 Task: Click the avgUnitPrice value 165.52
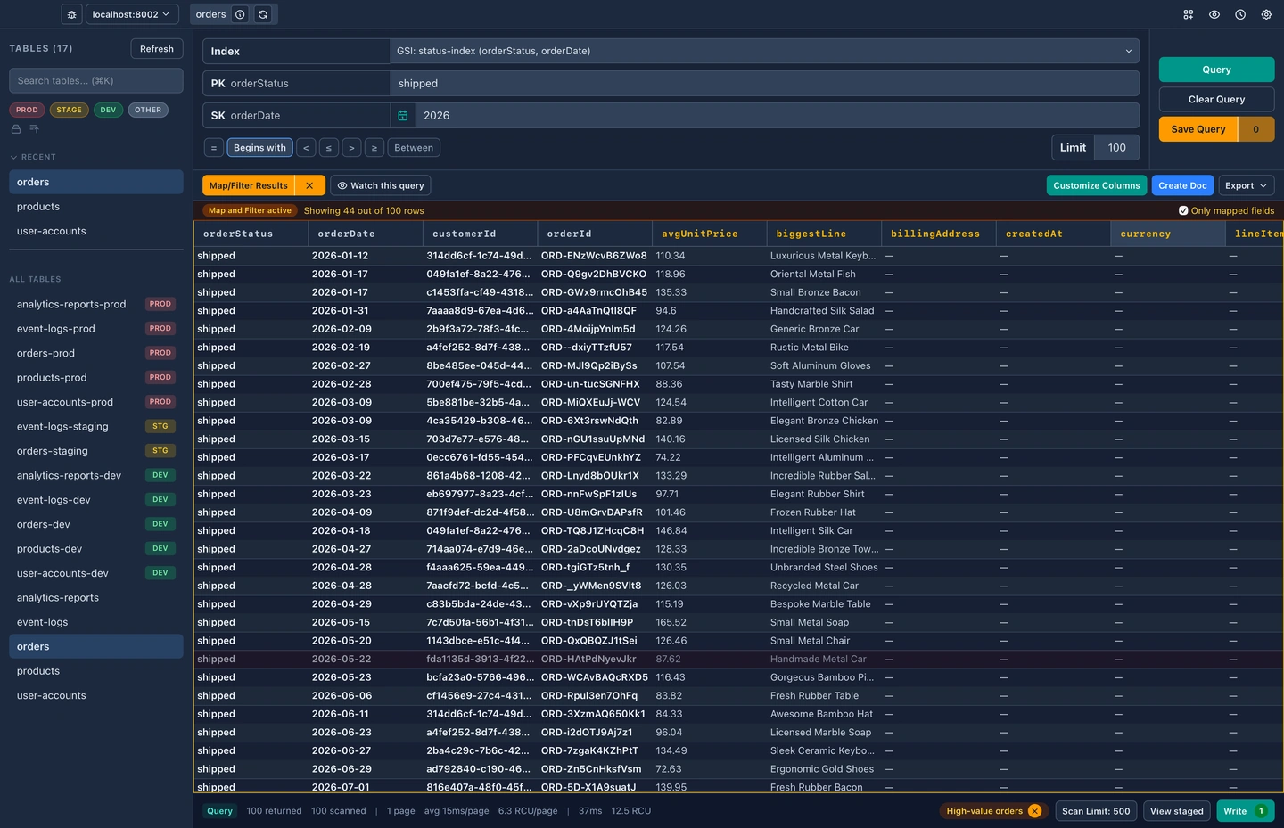(x=671, y=622)
